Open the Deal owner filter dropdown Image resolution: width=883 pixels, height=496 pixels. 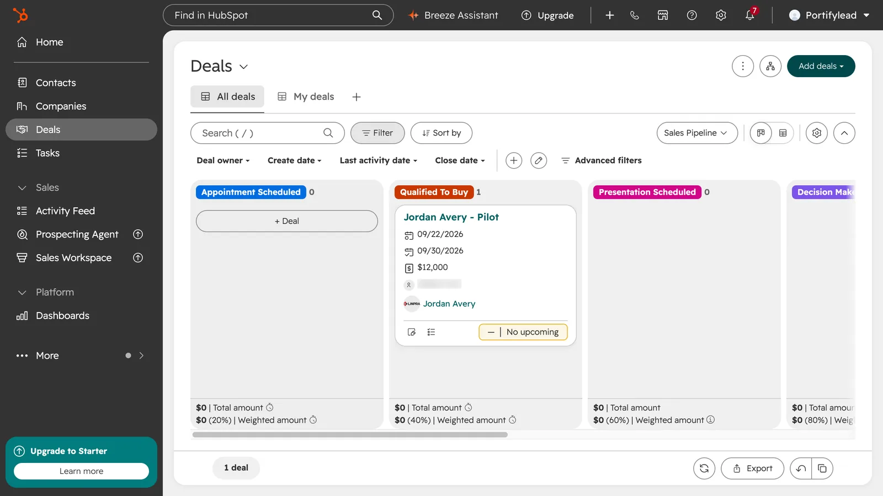click(x=223, y=160)
